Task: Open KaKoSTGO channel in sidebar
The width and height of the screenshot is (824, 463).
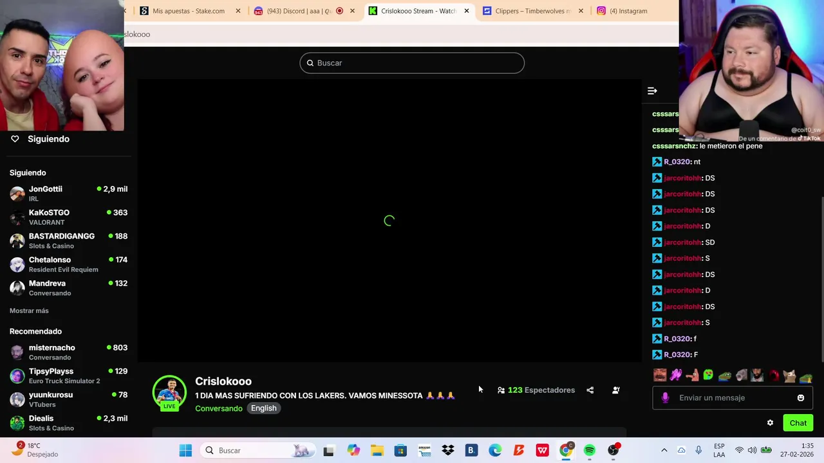Action: 68,217
